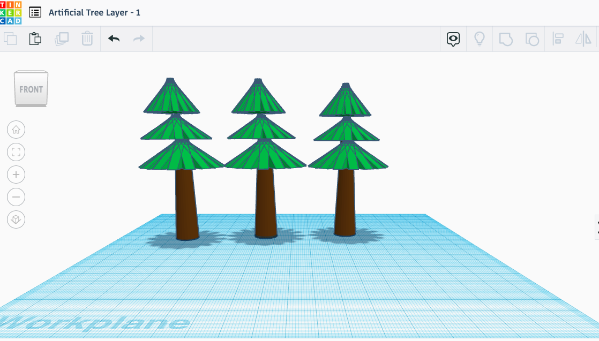The height and width of the screenshot is (341, 599).
Task: Select the right tree's middle green cone
Action: pos(346,130)
